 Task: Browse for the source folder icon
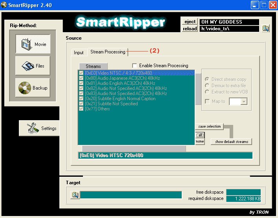[x=265, y=28]
